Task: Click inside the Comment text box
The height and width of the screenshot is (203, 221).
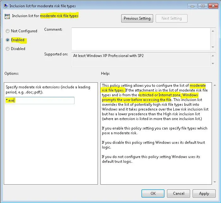Action: (141, 39)
